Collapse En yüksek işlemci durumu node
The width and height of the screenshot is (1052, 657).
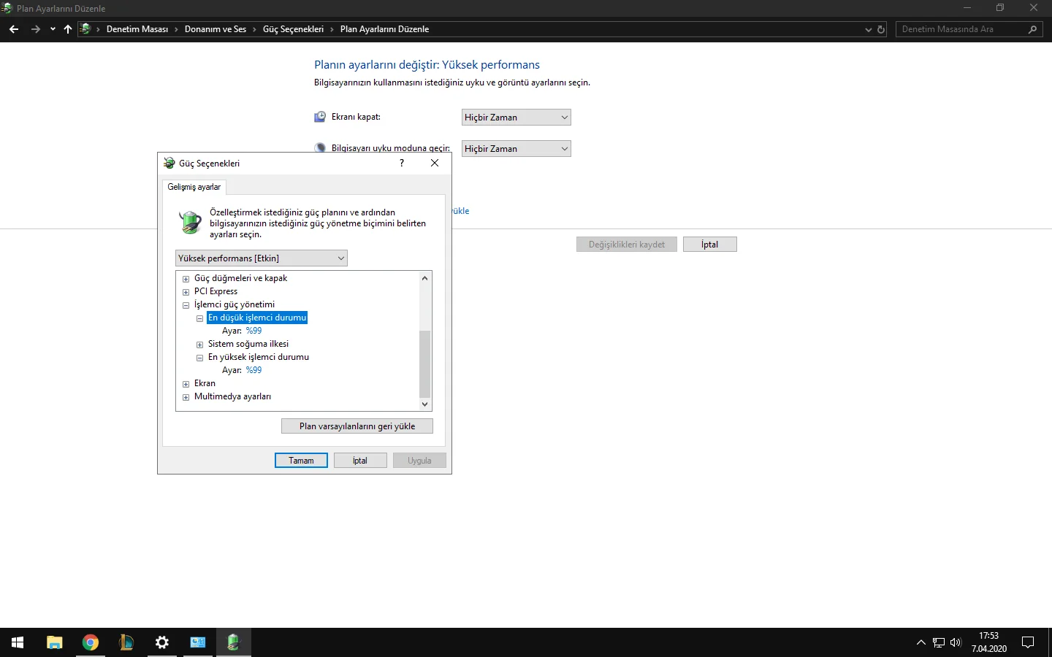(199, 358)
